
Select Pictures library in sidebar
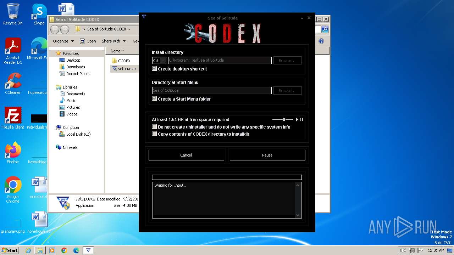pos(73,107)
